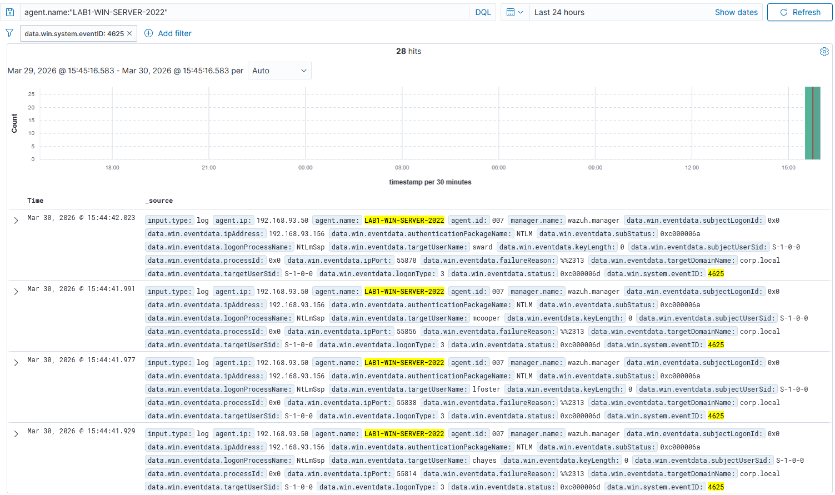The image size is (835, 495).
Task: Click the filter funnel options icon
Action: [9, 33]
